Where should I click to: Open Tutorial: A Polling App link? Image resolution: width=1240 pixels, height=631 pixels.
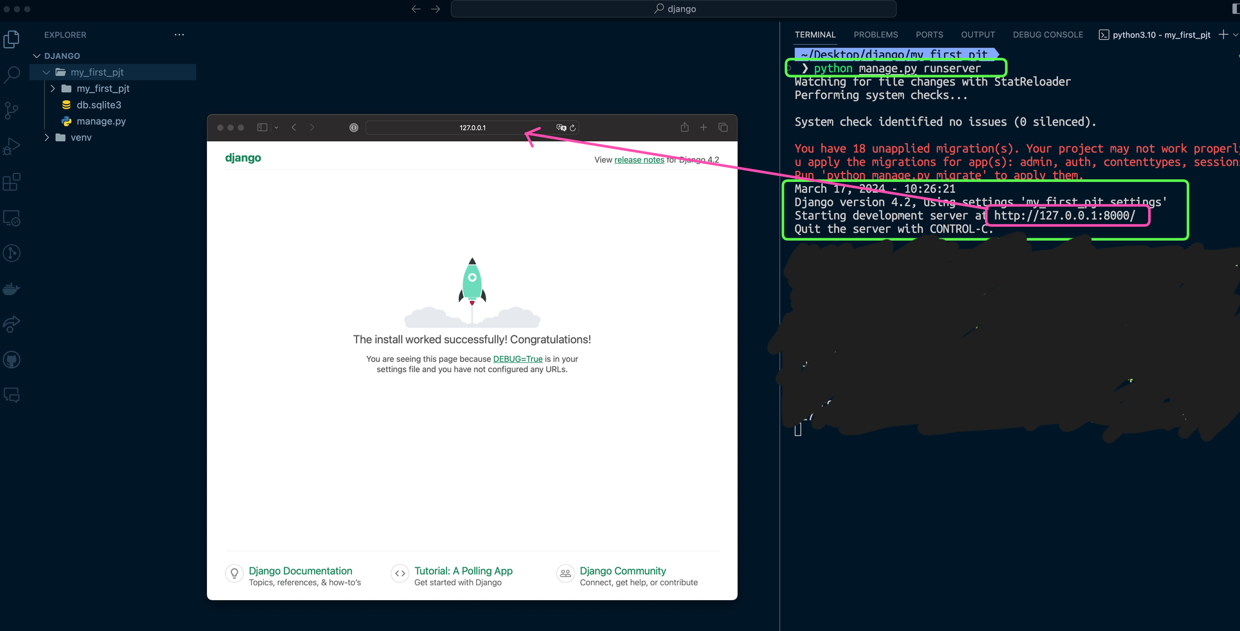pos(463,571)
